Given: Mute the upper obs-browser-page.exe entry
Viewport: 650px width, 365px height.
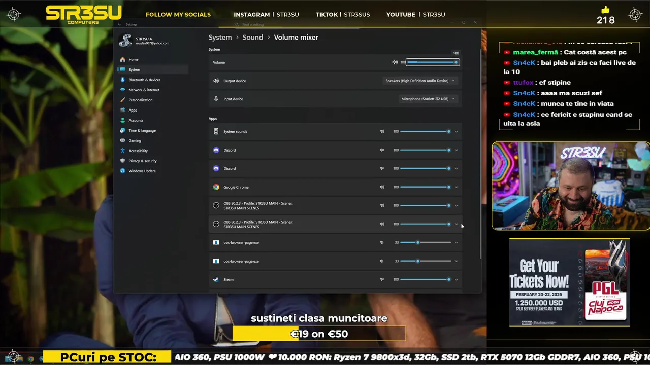Looking at the screenshot, I should tap(382, 242).
